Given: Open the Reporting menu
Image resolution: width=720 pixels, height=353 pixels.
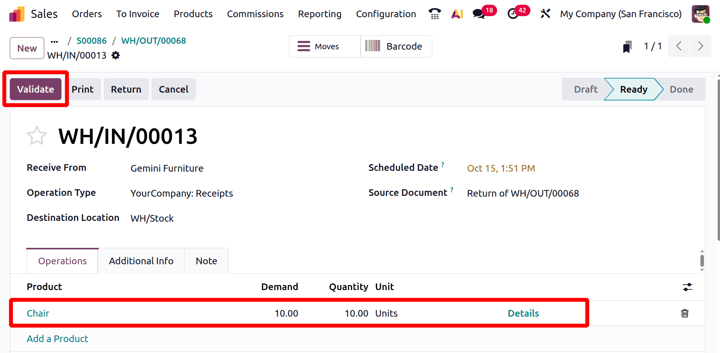Looking at the screenshot, I should click(319, 14).
